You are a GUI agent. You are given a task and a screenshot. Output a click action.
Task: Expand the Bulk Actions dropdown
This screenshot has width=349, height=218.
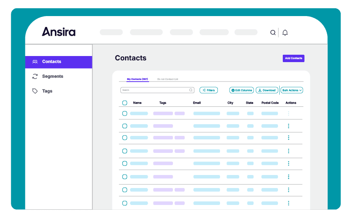pos(291,90)
